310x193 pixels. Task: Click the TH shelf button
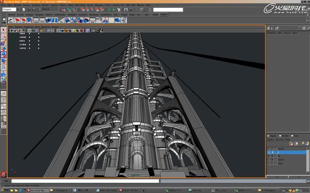[124, 20]
